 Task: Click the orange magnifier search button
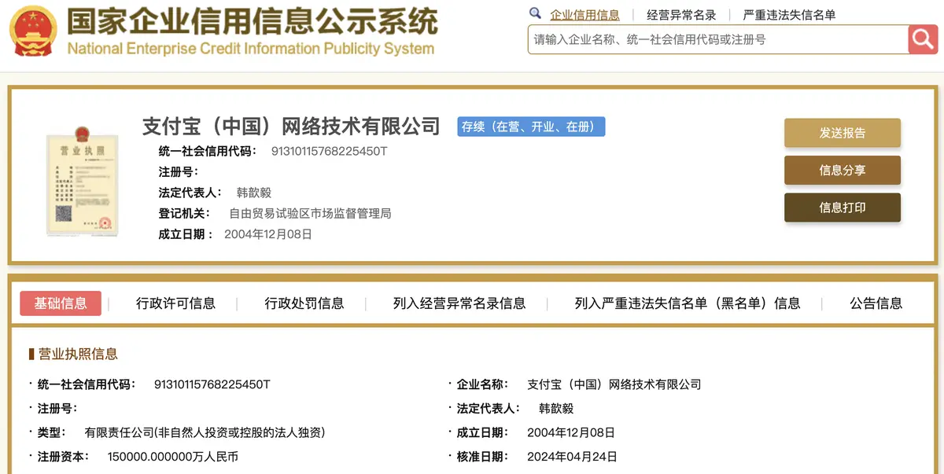tap(922, 39)
